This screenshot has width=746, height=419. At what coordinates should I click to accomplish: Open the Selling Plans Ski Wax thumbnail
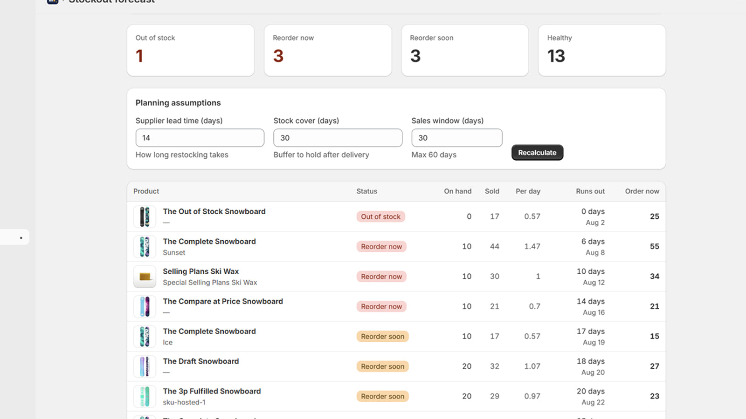[x=145, y=277]
